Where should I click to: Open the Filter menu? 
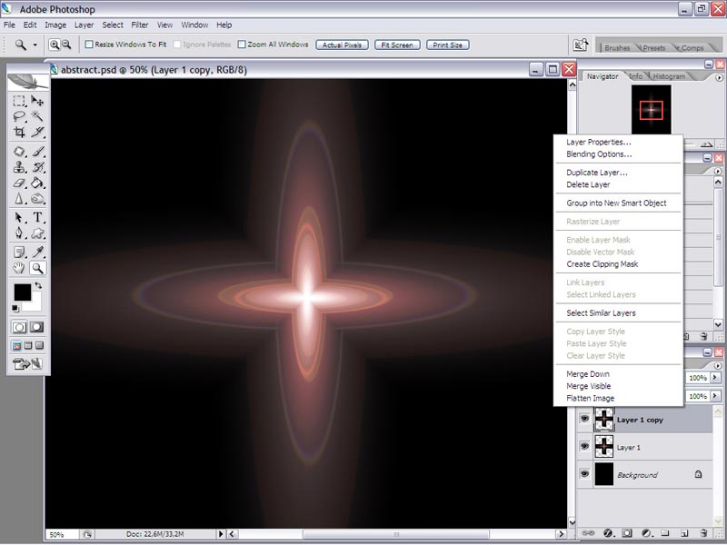[x=140, y=25]
